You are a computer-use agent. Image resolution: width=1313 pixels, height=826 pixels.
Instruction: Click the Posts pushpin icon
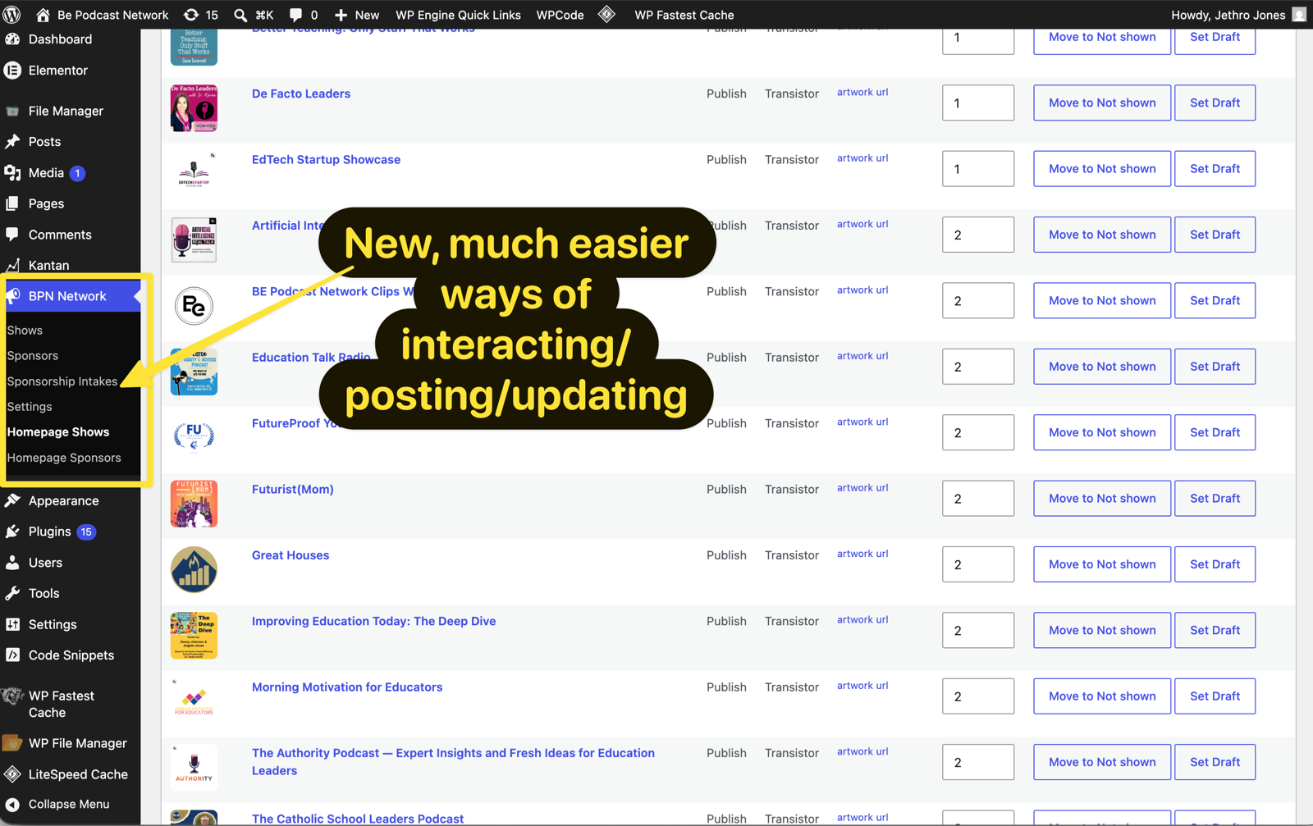tap(12, 142)
